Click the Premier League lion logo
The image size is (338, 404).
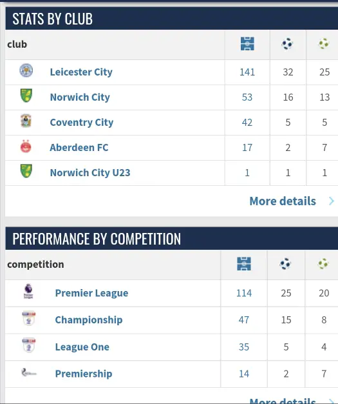pyautogui.click(x=28, y=291)
